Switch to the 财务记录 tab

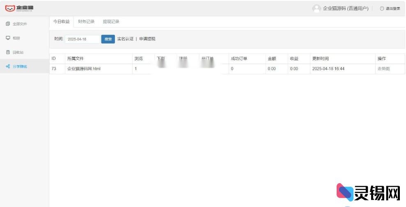tap(86, 22)
